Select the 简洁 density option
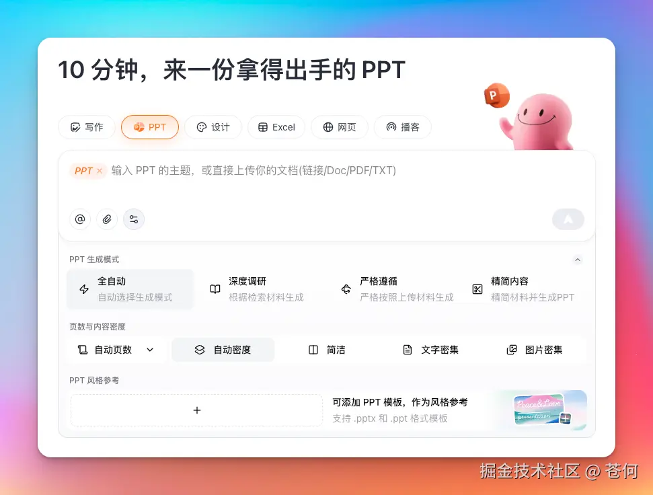The width and height of the screenshot is (653, 495). point(328,349)
